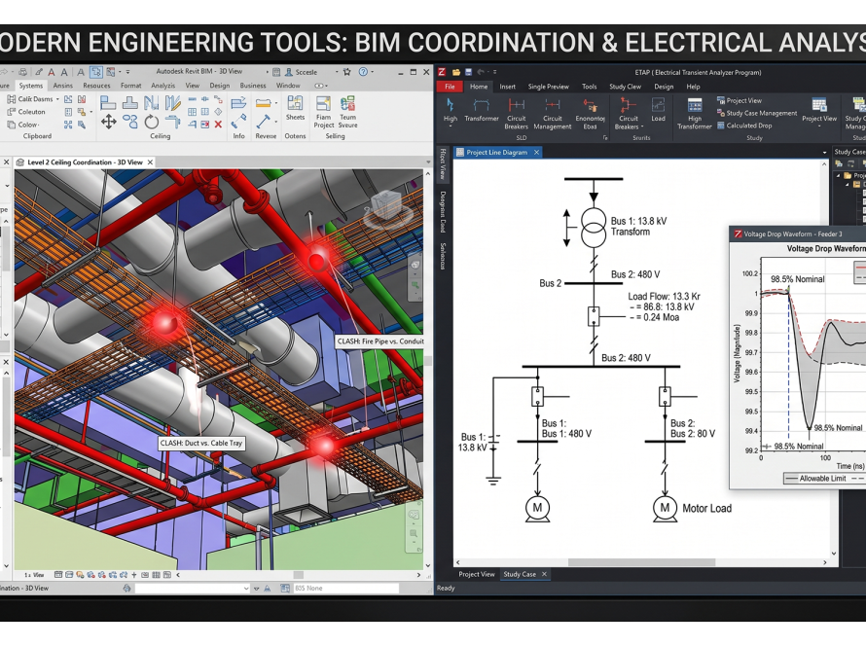Click the star favorites icon in Revit title bar
Screen dimensions: 866x646
click(346, 71)
